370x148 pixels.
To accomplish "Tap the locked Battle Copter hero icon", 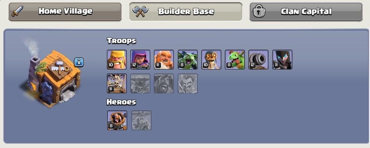I will click(x=141, y=120).
